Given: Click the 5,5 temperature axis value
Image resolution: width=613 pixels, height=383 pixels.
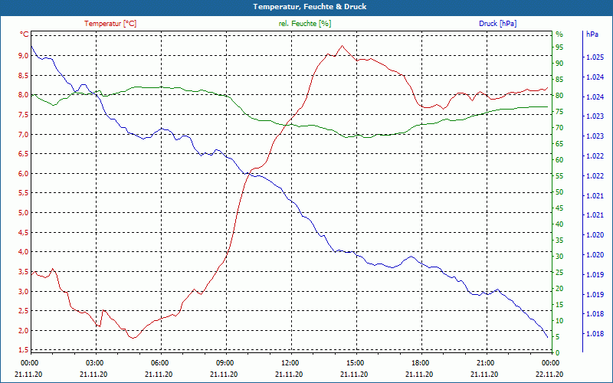Looking at the screenshot, I should click(x=24, y=193).
